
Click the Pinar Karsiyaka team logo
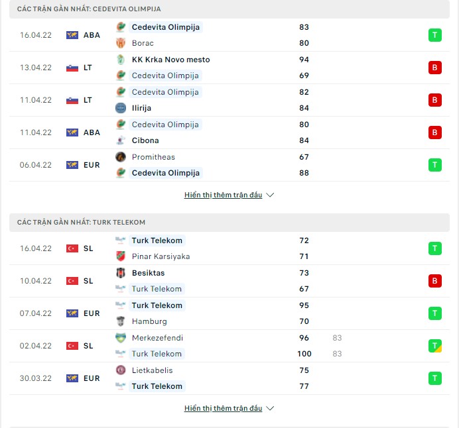click(x=121, y=256)
